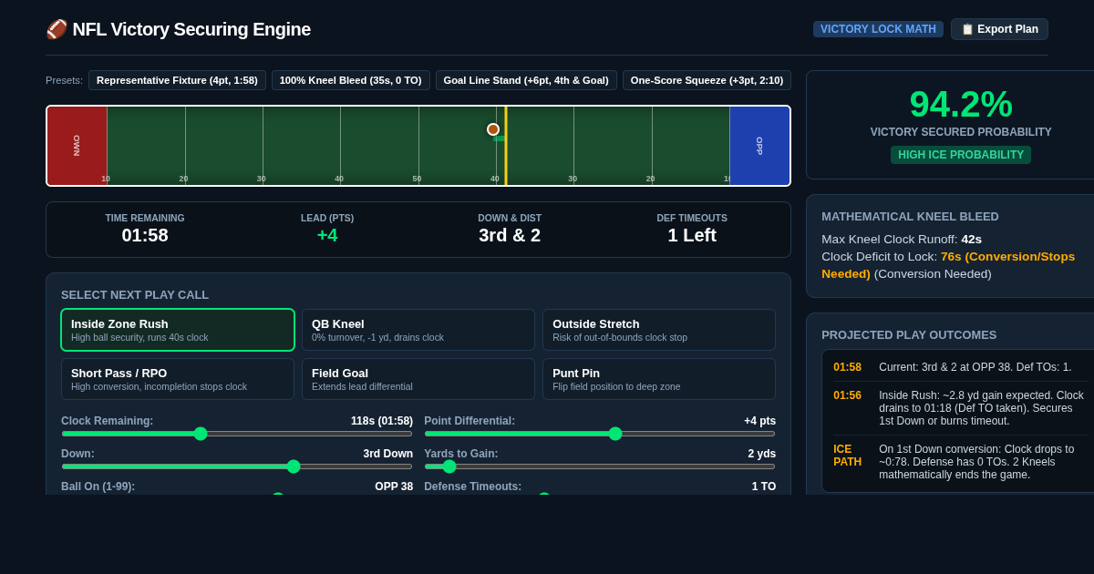The height and width of the screenshot is (574, 1094).
Task: Click the 1 Left timeouts value
Action: (692, 235)
